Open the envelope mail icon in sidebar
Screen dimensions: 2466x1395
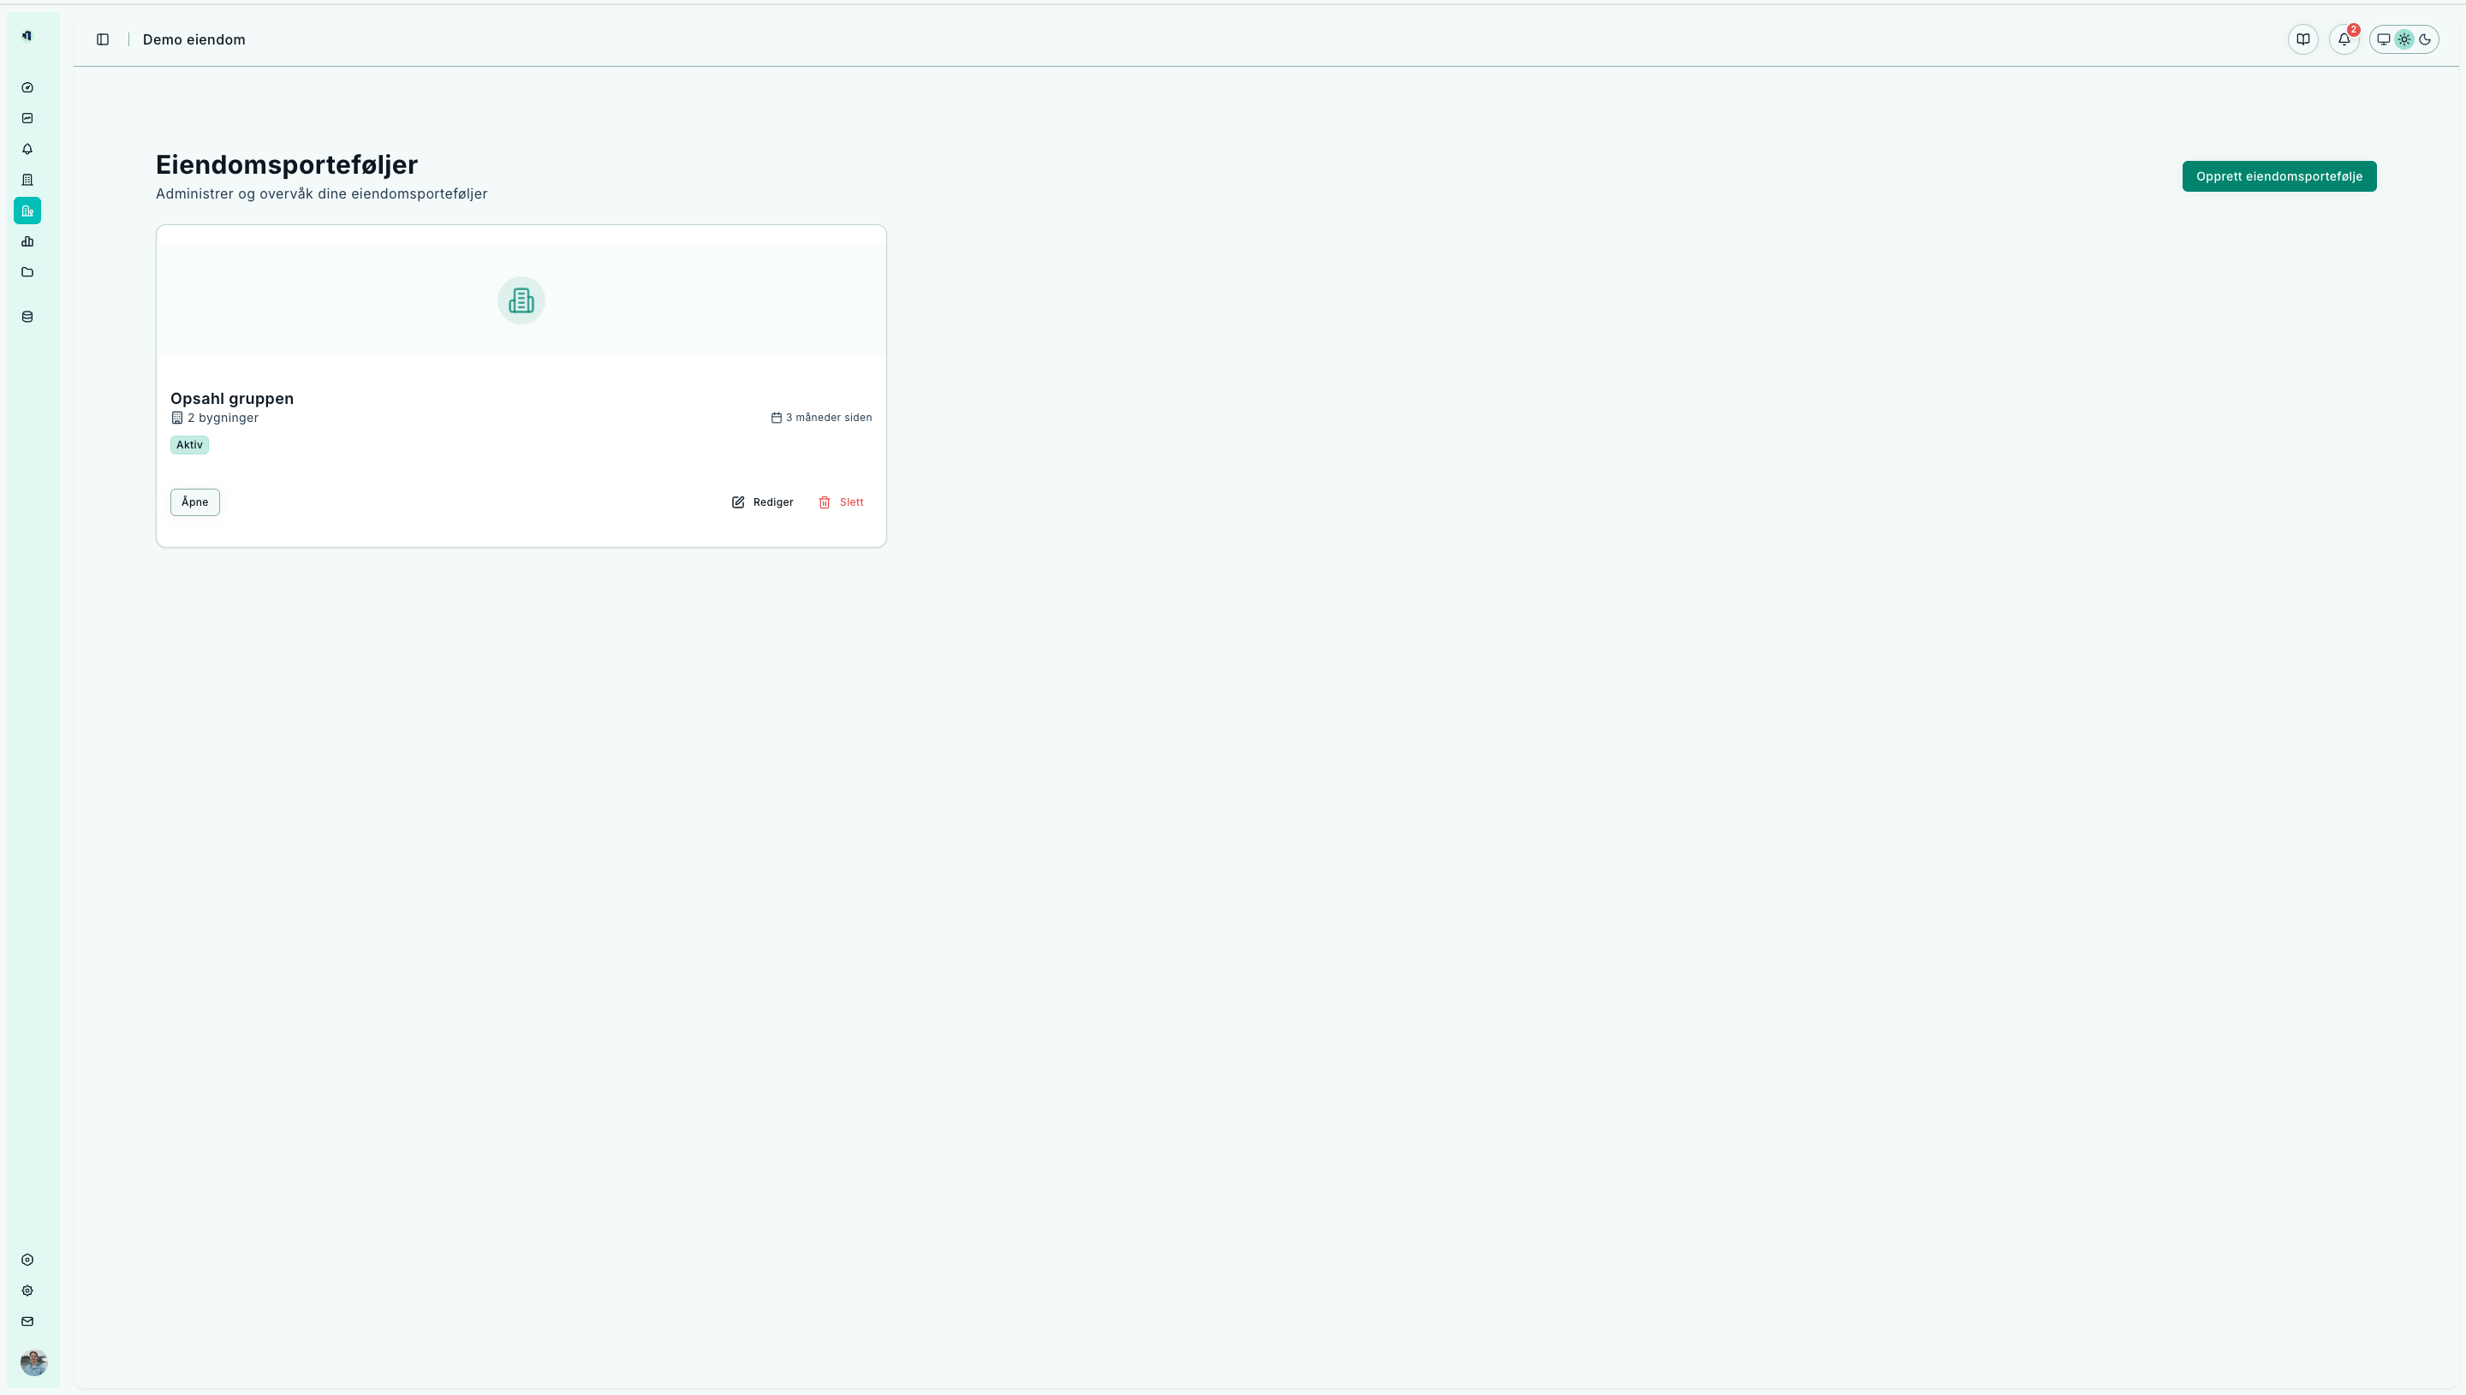[27, 1321]
